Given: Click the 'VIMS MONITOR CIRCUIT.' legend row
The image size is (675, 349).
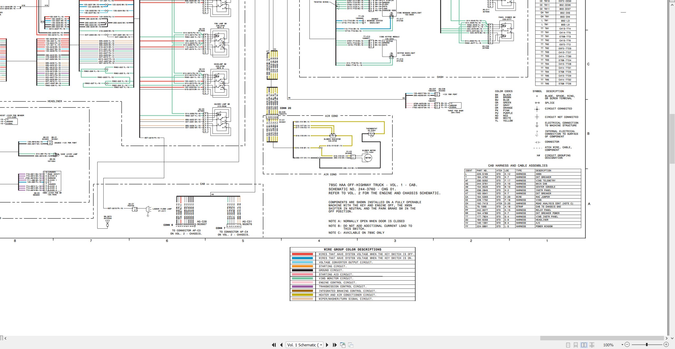Looking at the screenshot, I should tap(353, 278).
